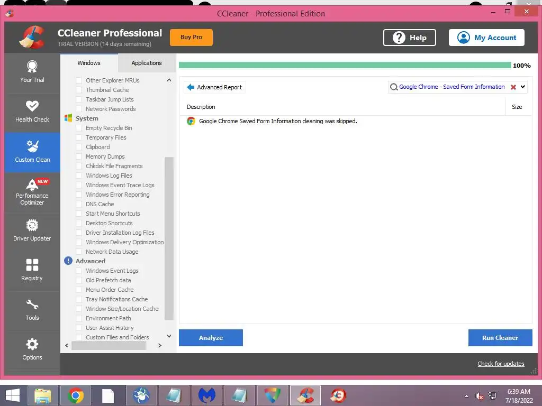Open the Your Trial section
The height and width of the screenshot is (406, 542).
coord(32,73)
